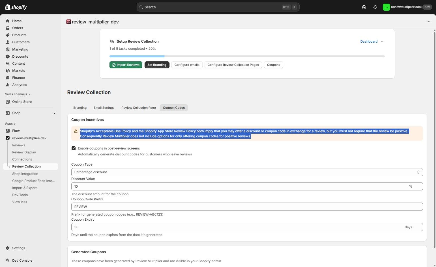Viewport: 436px width, 267px height.
Task: Click the reviewmultiplierlocal store avatar
Action: click(x=386, y=7)
